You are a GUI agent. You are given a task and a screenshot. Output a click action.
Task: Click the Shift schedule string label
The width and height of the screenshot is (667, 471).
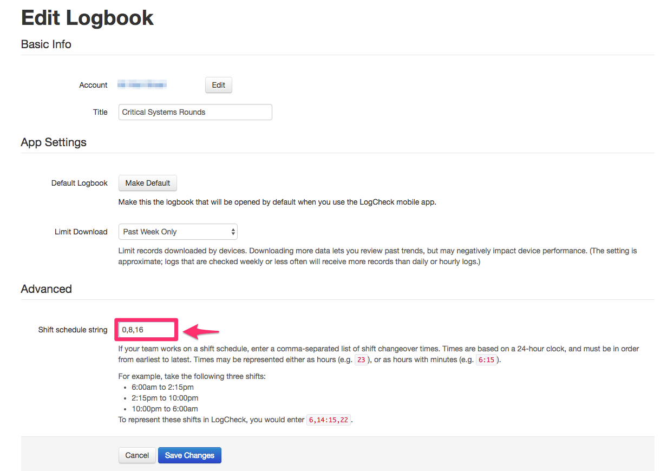[x=73, y=330]
